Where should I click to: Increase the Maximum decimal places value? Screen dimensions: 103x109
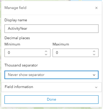coord(94,52)
